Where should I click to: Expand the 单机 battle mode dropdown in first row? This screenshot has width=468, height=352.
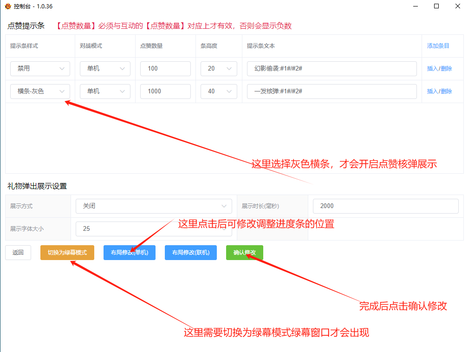point(105,68)
